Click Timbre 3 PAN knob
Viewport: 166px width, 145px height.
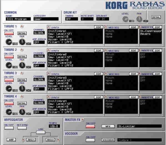tap(22, 88)
